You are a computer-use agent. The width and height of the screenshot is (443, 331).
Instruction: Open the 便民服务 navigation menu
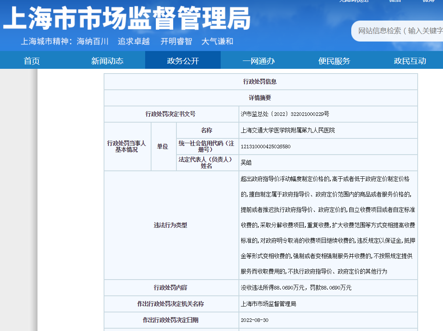click(x=334, y=61)
